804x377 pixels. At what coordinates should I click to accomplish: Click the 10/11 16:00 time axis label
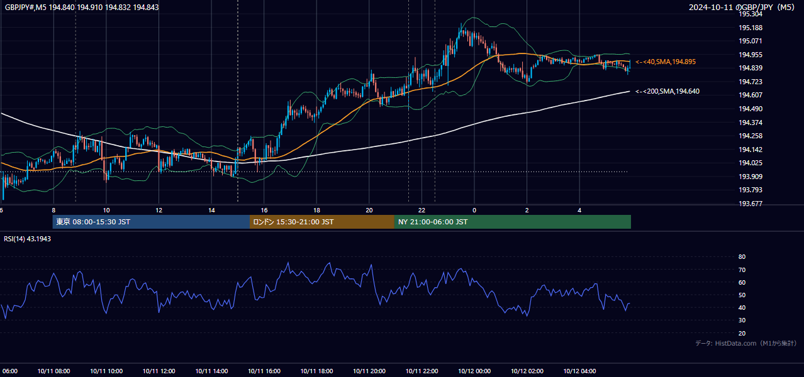coord(264,371)
